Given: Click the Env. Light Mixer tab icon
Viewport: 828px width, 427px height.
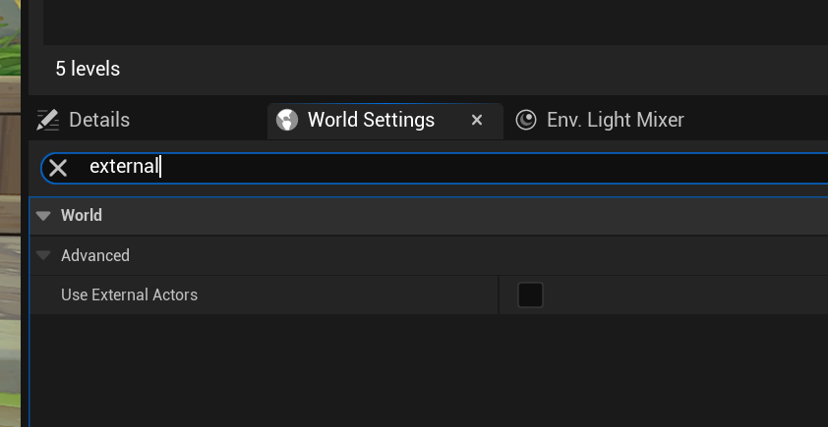Looking at the screenshot, I should pos(526,120).
